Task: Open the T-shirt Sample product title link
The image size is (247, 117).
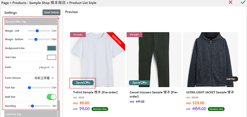Action: pos(95,92)
